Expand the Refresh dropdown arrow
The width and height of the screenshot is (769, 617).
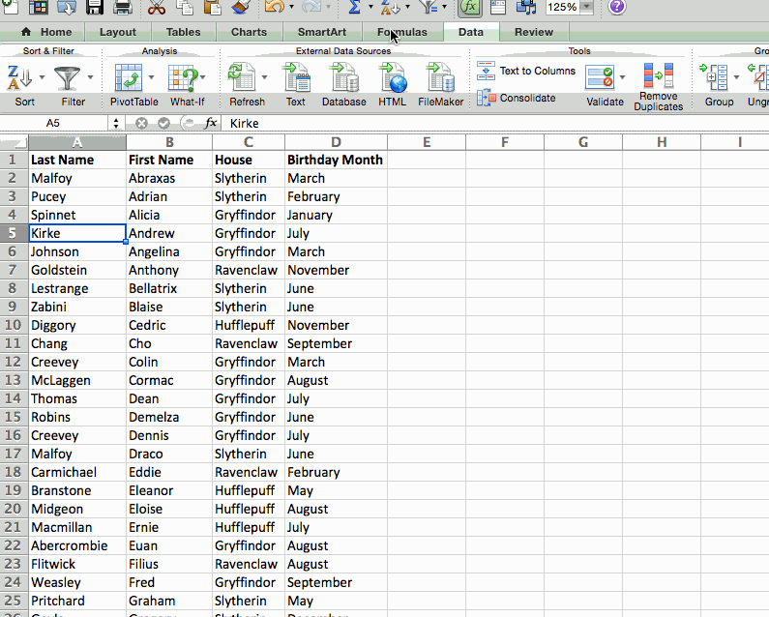tap(265, 77)
